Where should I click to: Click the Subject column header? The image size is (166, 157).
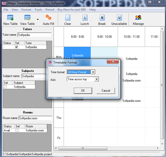[24, 83]
